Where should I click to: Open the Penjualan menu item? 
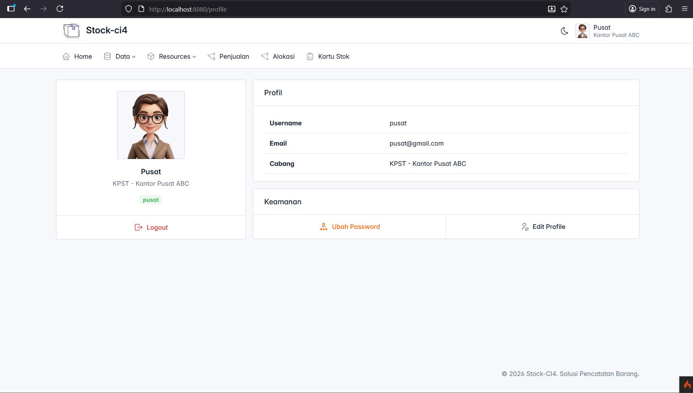pyautogui.click(x=228, y=57)
